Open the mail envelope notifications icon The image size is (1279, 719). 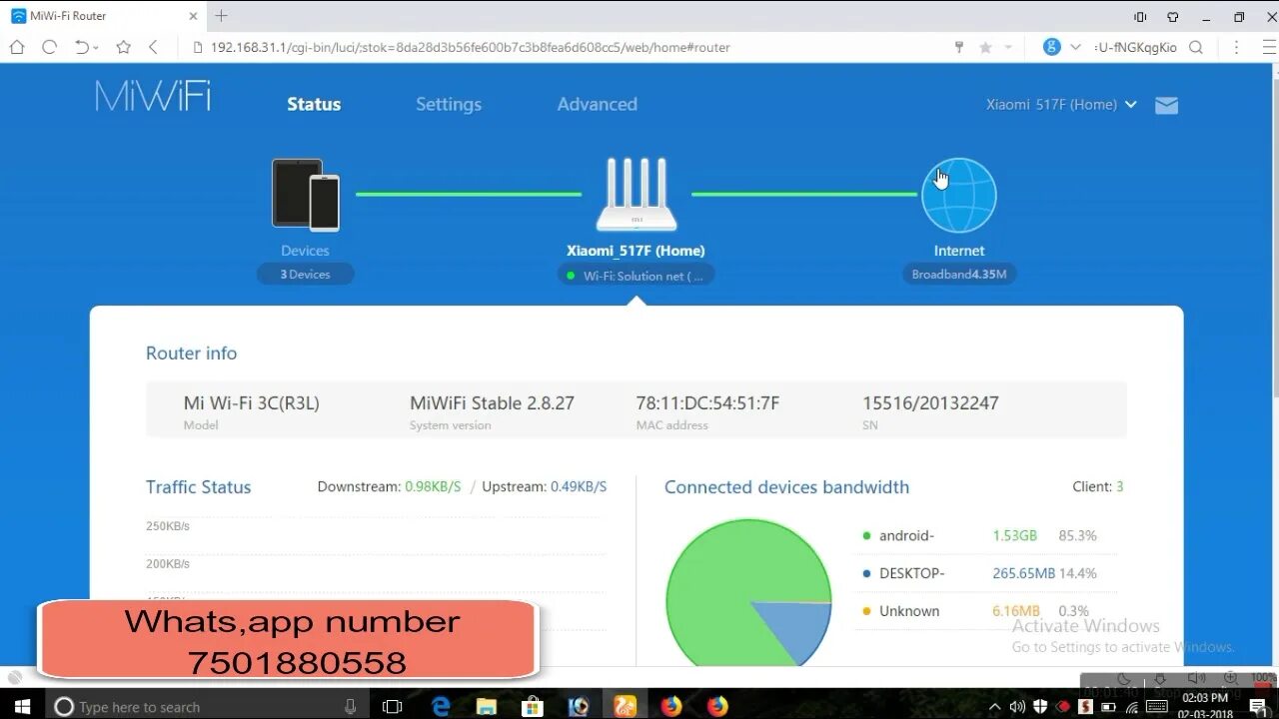pyautogui.click(x=1166, y=105)
